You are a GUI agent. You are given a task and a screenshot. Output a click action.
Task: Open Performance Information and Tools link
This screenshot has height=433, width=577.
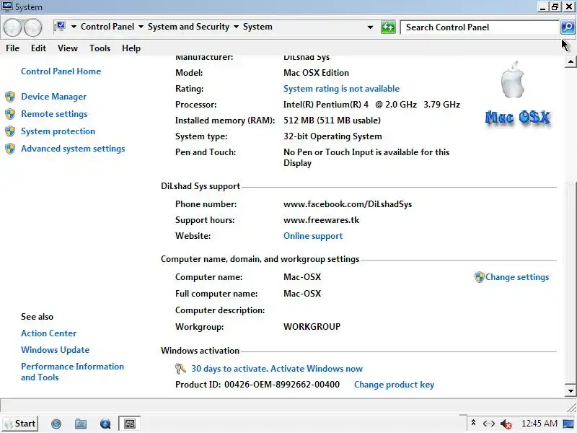coord(73,372)
